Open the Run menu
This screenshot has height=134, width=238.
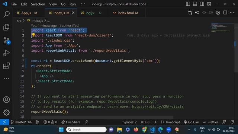(x=73, y=4)
